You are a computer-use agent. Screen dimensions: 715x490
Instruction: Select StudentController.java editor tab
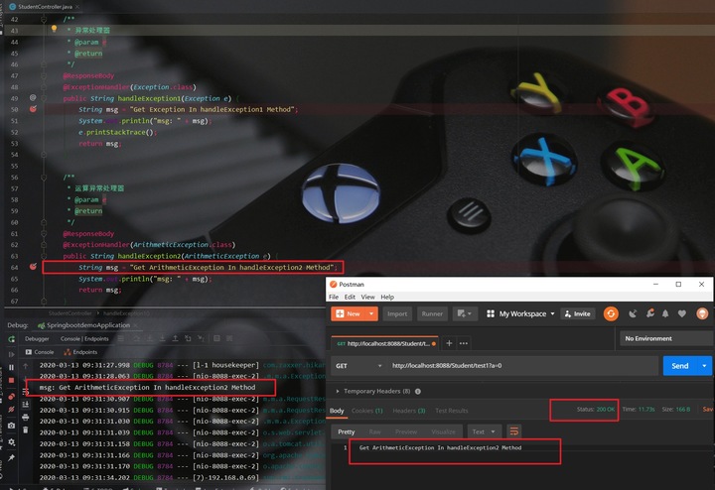coord(45,7)
